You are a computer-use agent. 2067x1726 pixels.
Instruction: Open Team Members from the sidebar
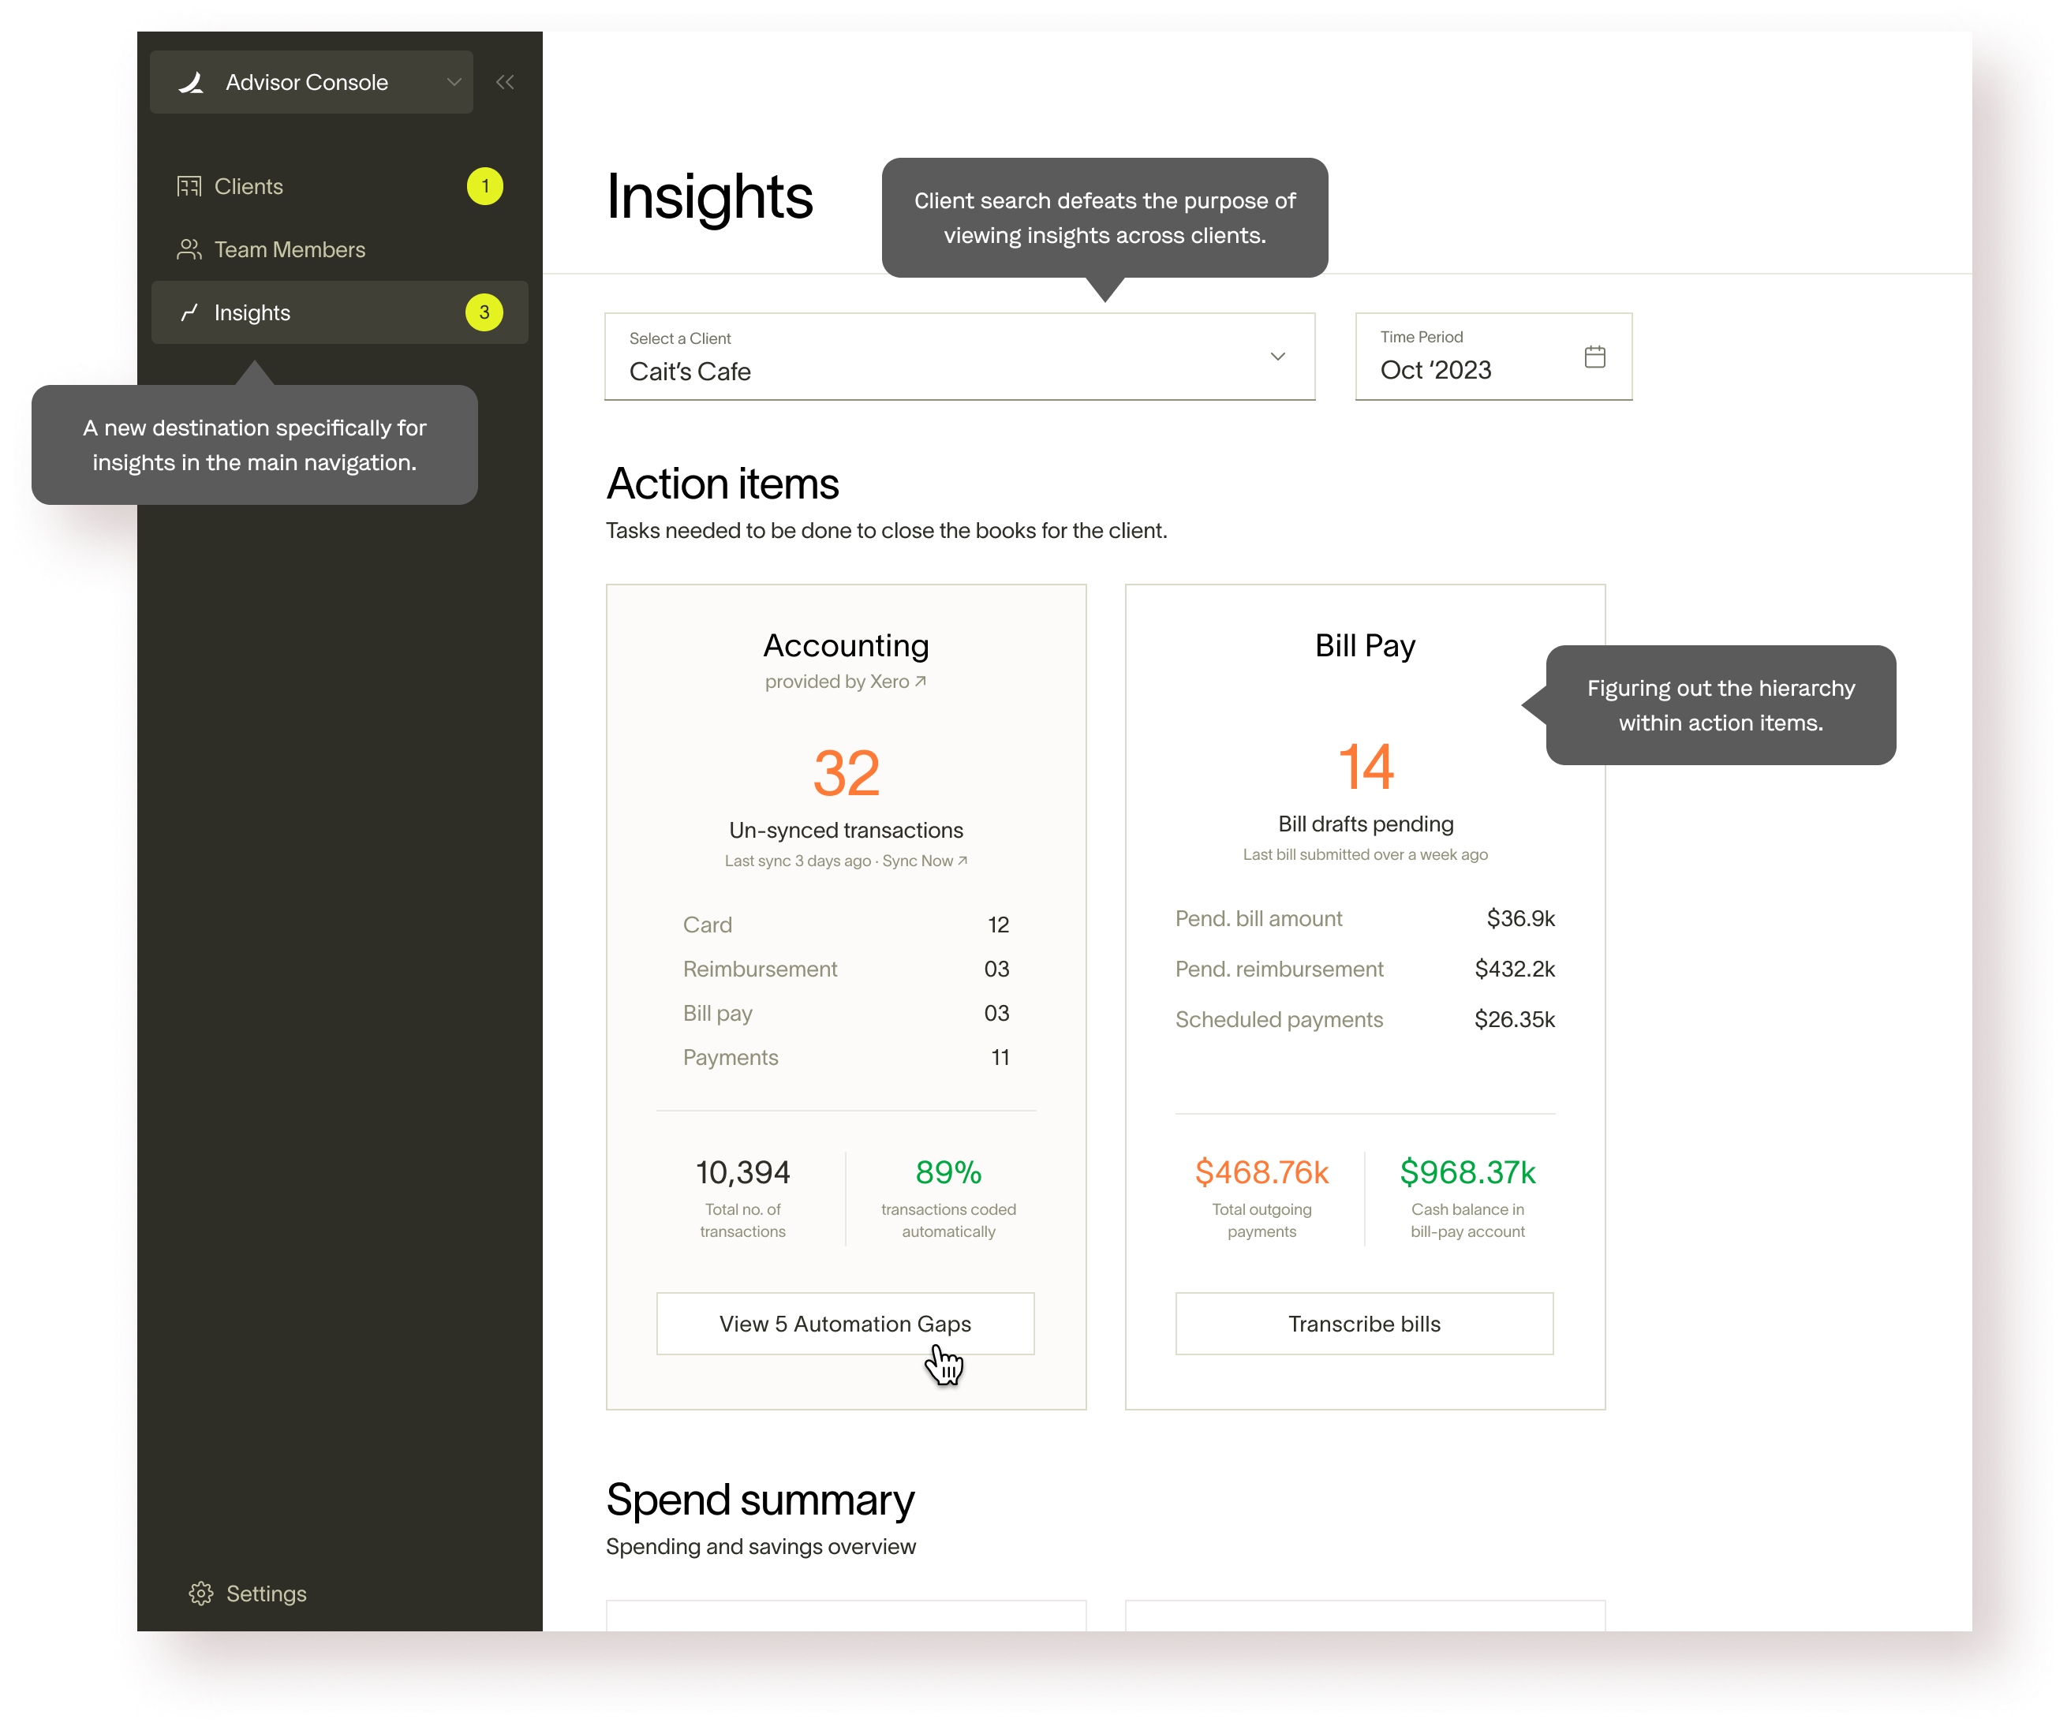point(290,250)
